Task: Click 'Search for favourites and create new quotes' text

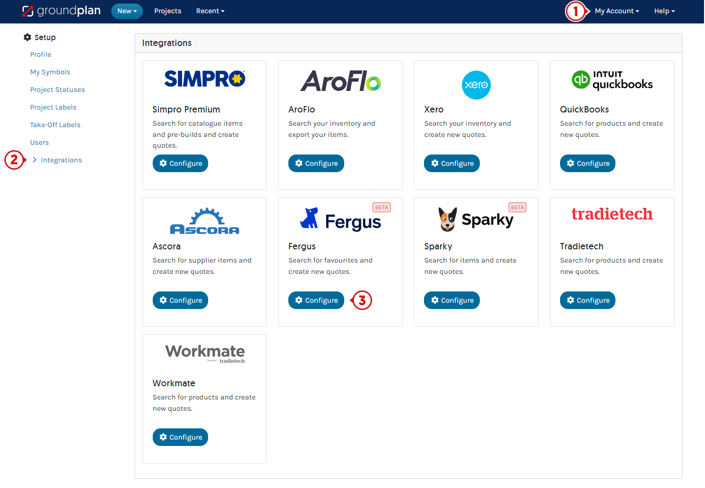Action: pyautogui.click(x=330, y=266)
